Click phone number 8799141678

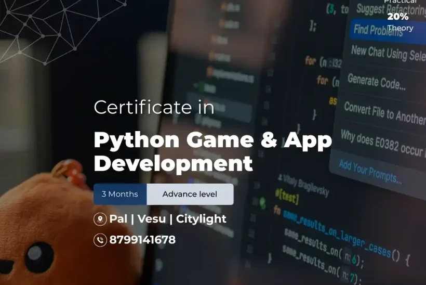coord(142,240)
